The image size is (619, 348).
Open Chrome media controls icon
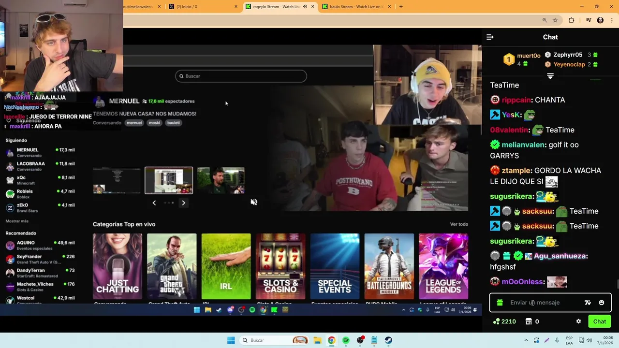coord(589,20)
